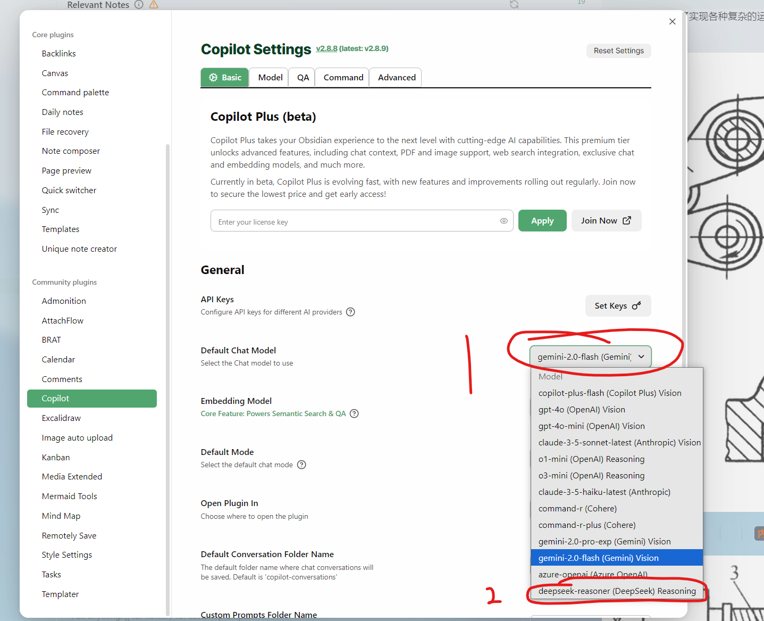The image size is (764, 621).
Task: Open Daily notes settings
Action: pyautogui.click(x=92, y=112)
